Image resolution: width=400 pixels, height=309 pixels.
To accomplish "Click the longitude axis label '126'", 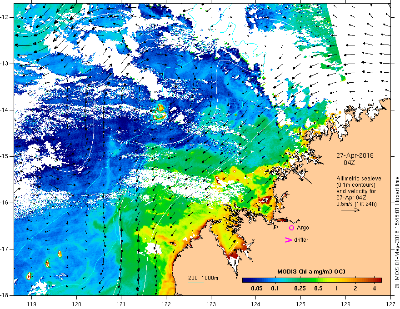I will pyautogui.click(x=345, y=304).
